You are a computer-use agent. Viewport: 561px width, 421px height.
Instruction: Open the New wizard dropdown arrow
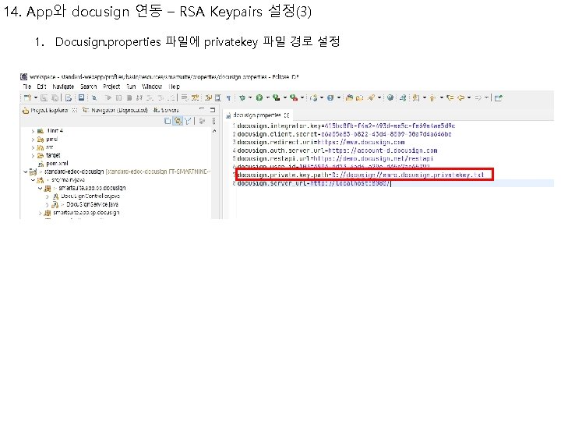point(35,97)
